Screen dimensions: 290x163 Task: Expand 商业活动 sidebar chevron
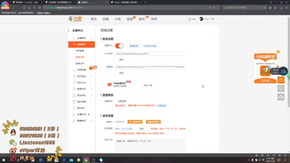[91, 95]
